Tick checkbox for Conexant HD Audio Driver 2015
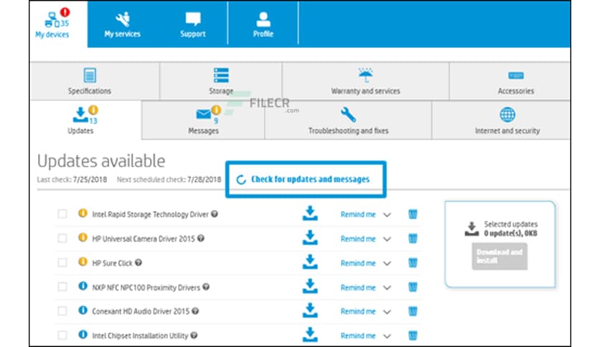Screen dimensions: 600x347 click(62, 311)
